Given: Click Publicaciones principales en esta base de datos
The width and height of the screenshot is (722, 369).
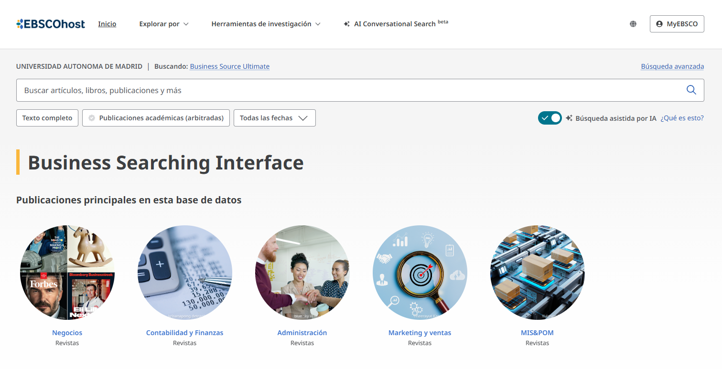Looking at the screenshot, I should 129,200.
